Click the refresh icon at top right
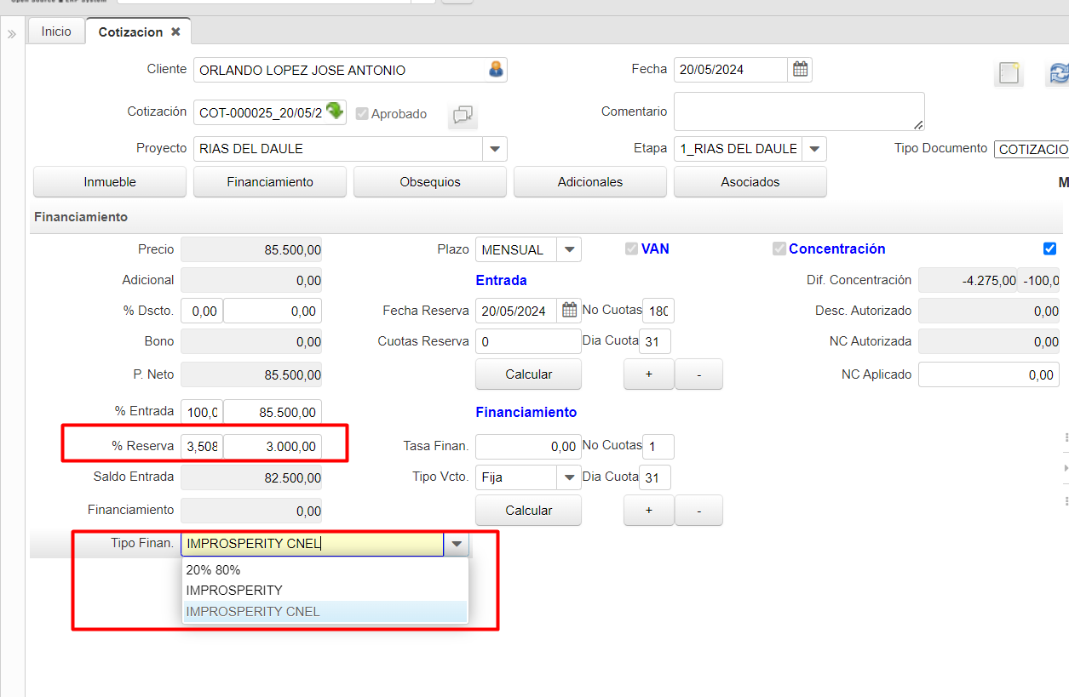Image resolution: width=1069 pixels, height=697 pixels. click(1058, 74)
